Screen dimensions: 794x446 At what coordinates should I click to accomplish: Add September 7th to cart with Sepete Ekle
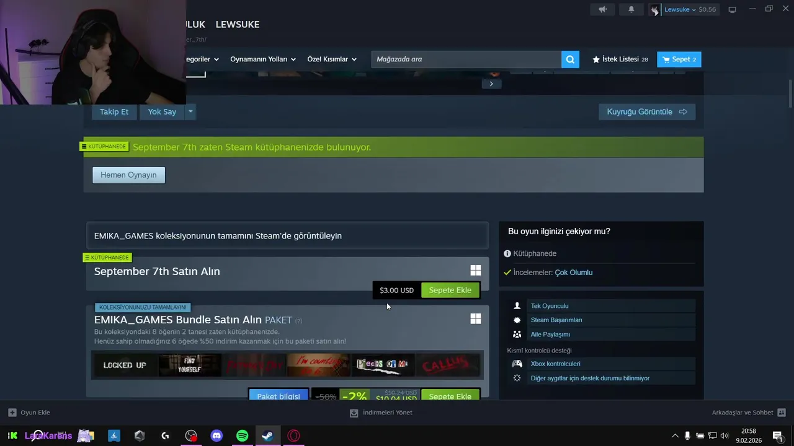[450, 290]
